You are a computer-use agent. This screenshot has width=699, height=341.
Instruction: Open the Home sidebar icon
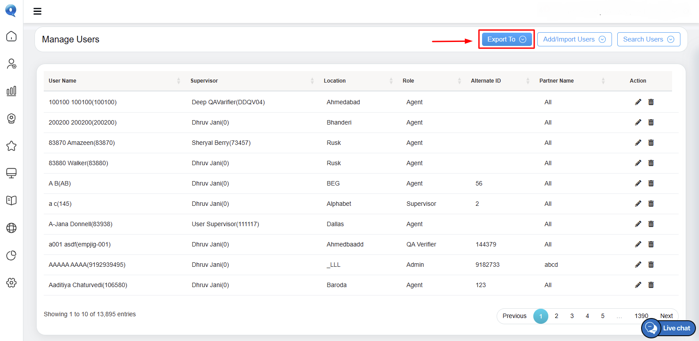coord(11,36)
